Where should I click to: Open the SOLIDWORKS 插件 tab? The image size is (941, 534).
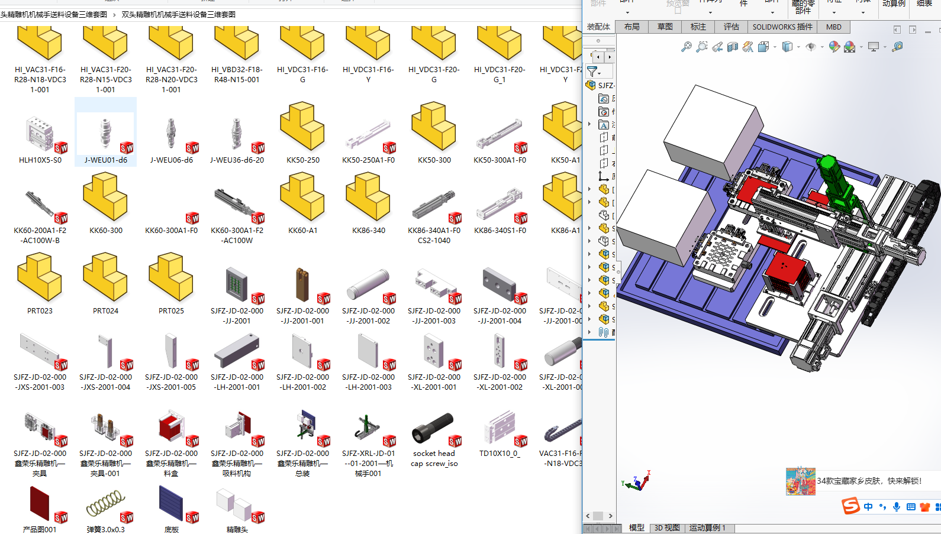click(782, 27)
